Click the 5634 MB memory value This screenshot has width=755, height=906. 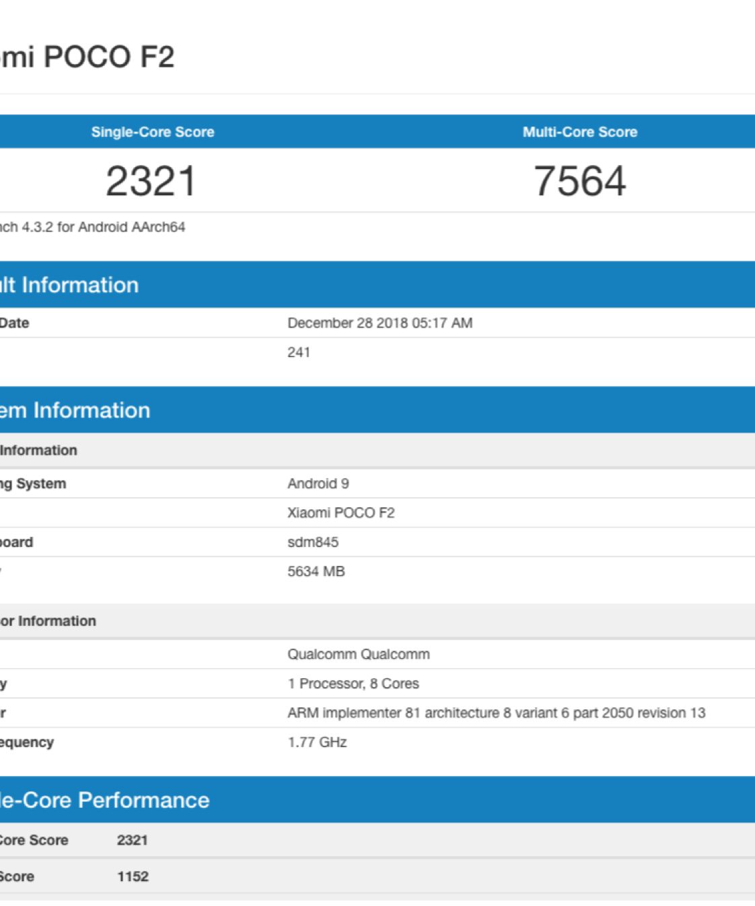(316, 571)
